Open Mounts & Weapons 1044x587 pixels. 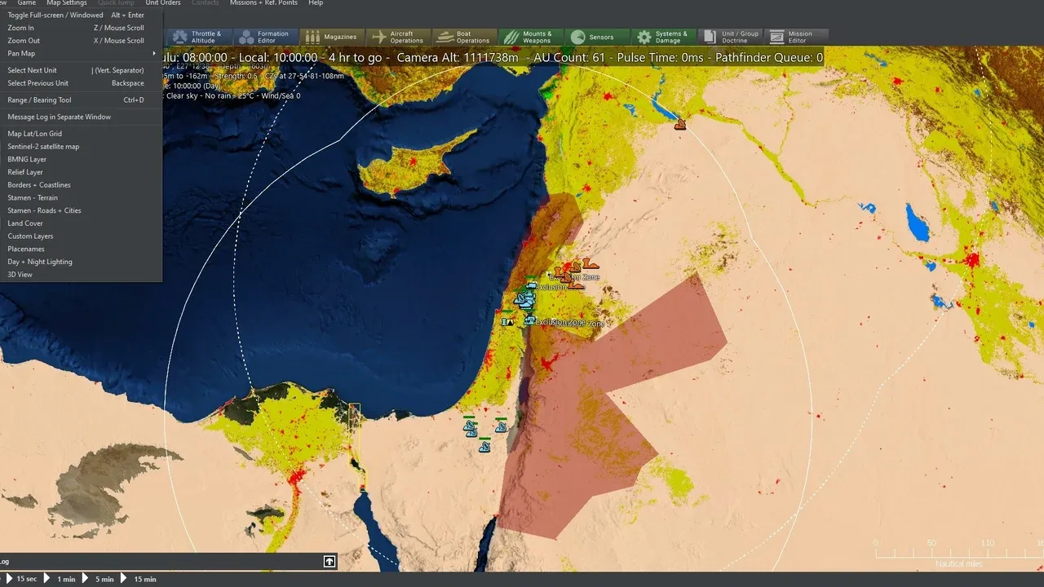[x=529, y=38]
